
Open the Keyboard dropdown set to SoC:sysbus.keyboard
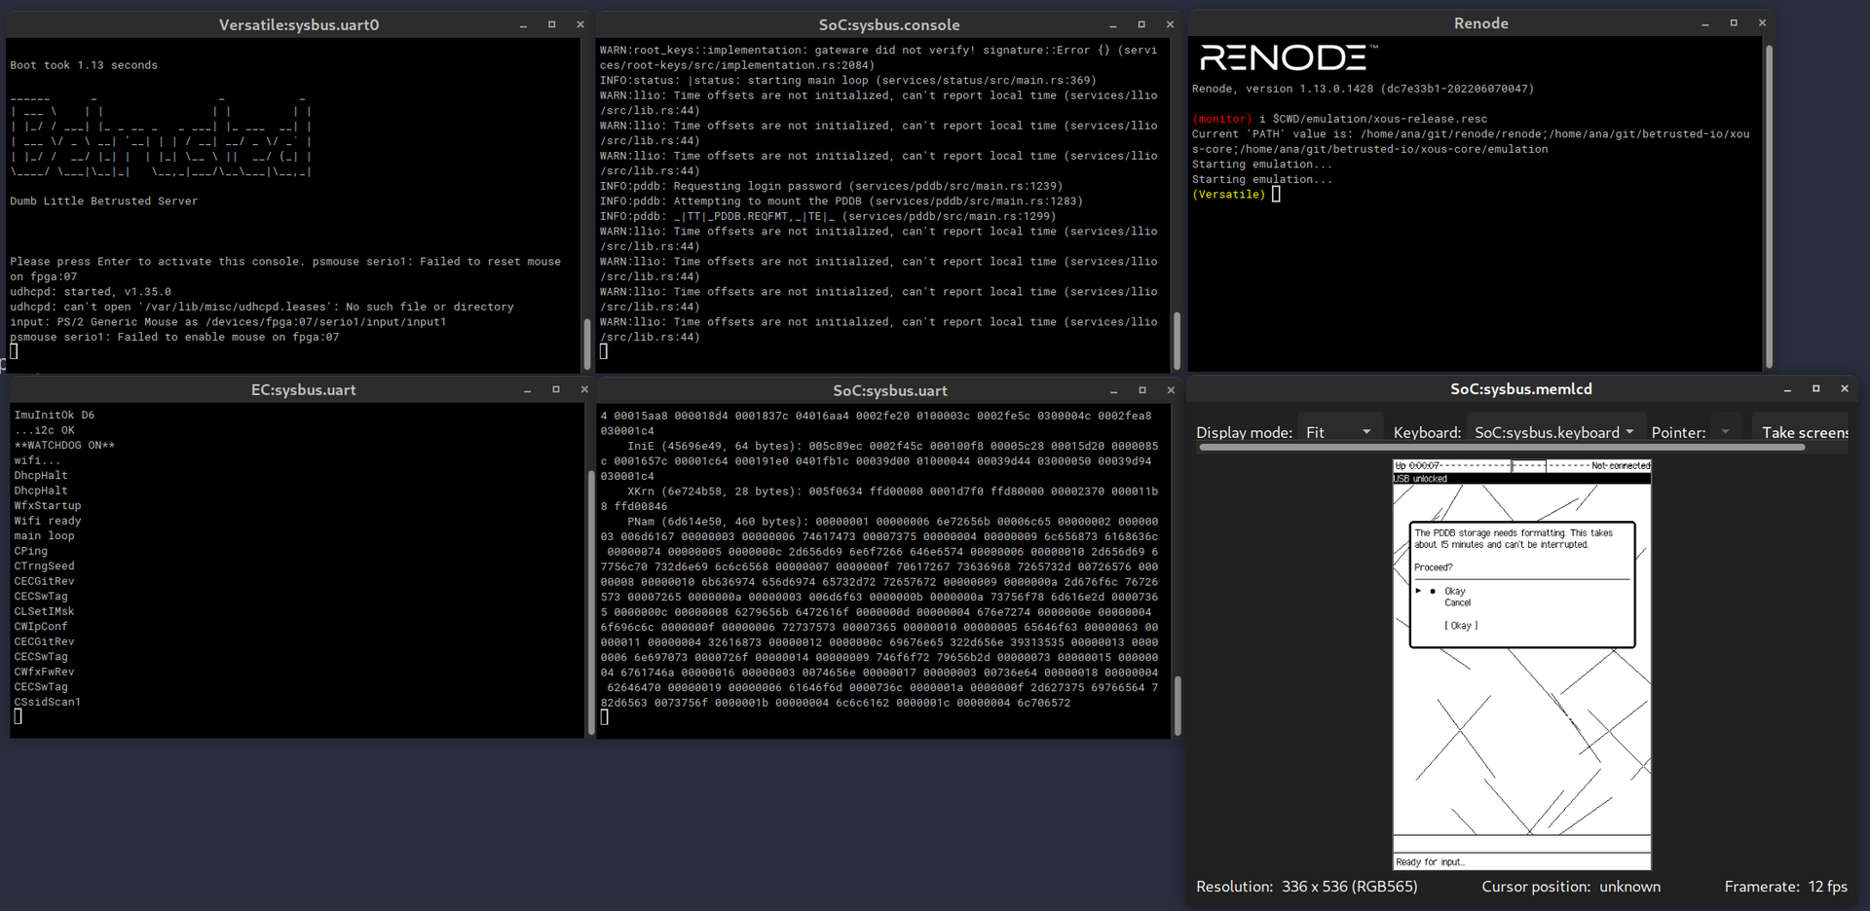[x=1554, y=431]
